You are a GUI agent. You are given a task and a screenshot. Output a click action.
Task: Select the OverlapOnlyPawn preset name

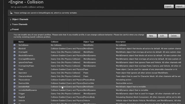26,66
